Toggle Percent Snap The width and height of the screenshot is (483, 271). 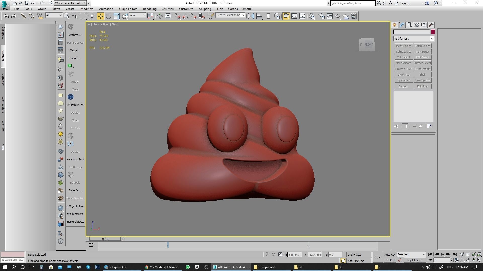(193, 16)
